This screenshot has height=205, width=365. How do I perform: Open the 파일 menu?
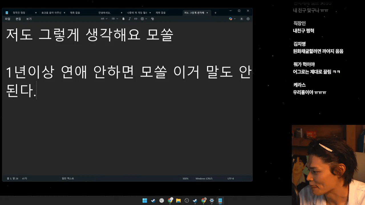pyautogui.click(x=8, y=19)
